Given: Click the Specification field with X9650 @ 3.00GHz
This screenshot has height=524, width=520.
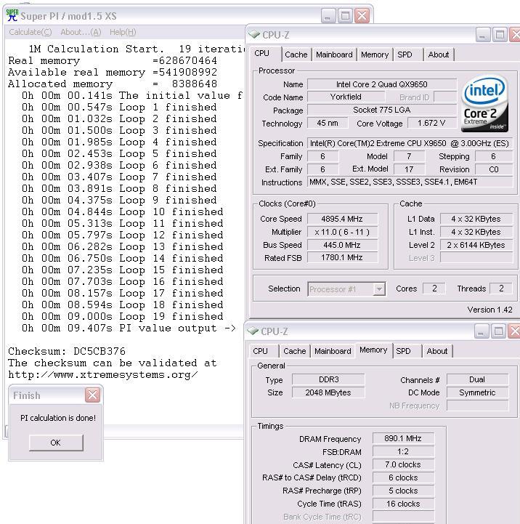Looking at the screenshot, I should [x=410, y=143].
